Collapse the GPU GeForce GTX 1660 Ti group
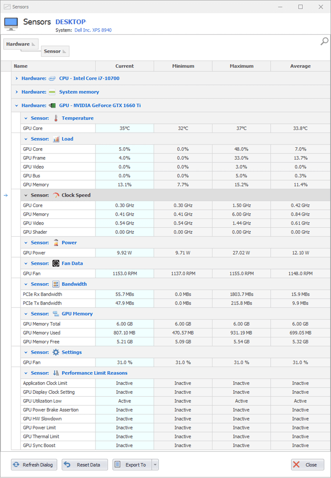Screen dimensions: 331x478 (x=16, y=106)
